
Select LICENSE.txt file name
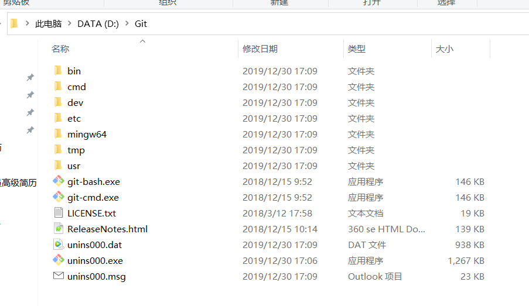(91, 214)
